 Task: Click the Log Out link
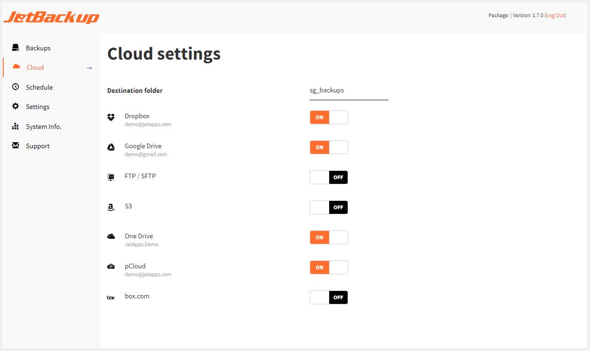point(555,15)
